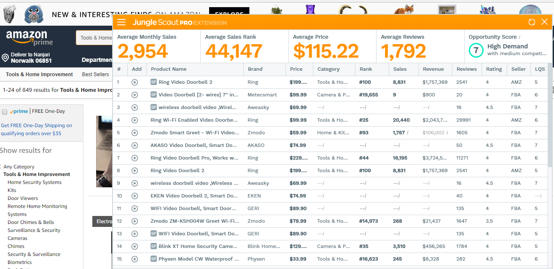Add the Blink XT Home Security Camera
Screen dimensions: 554x269
click(x=134, y=246)
